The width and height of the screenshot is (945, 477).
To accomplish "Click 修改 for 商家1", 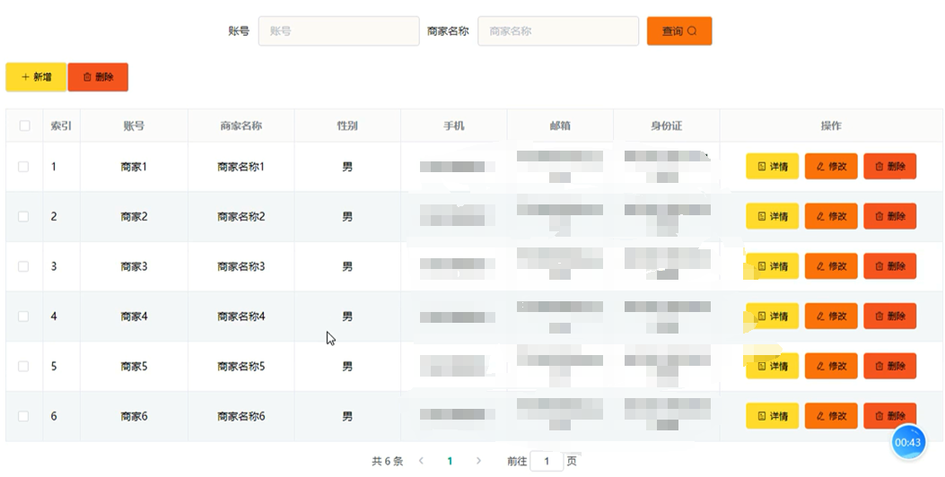I will tap(831, 166).
